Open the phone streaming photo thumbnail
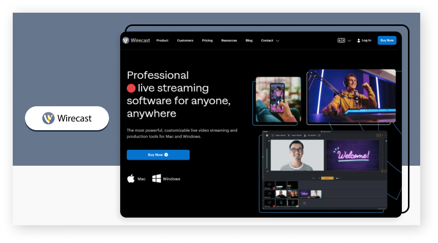Viewport: 438px width, 243px height. click(278, 100)
